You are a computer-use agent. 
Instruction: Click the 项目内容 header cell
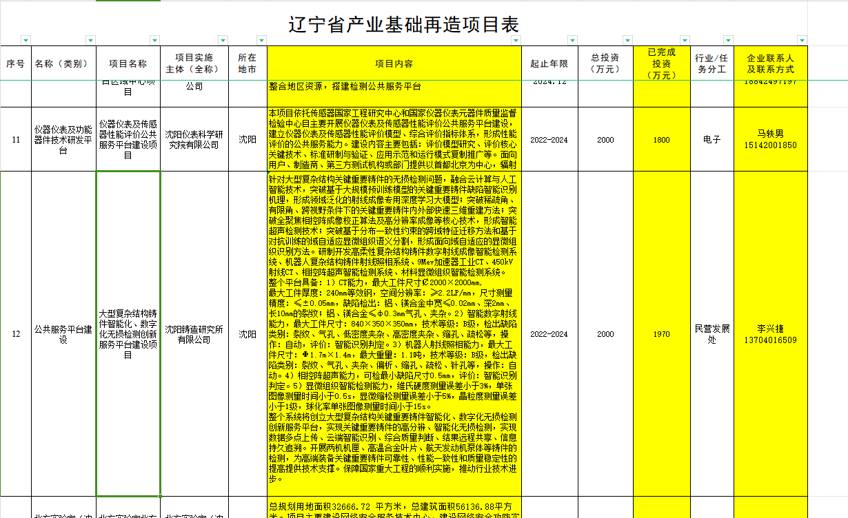(394, 64)
